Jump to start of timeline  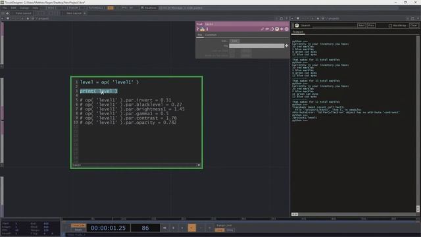[164, 228]
